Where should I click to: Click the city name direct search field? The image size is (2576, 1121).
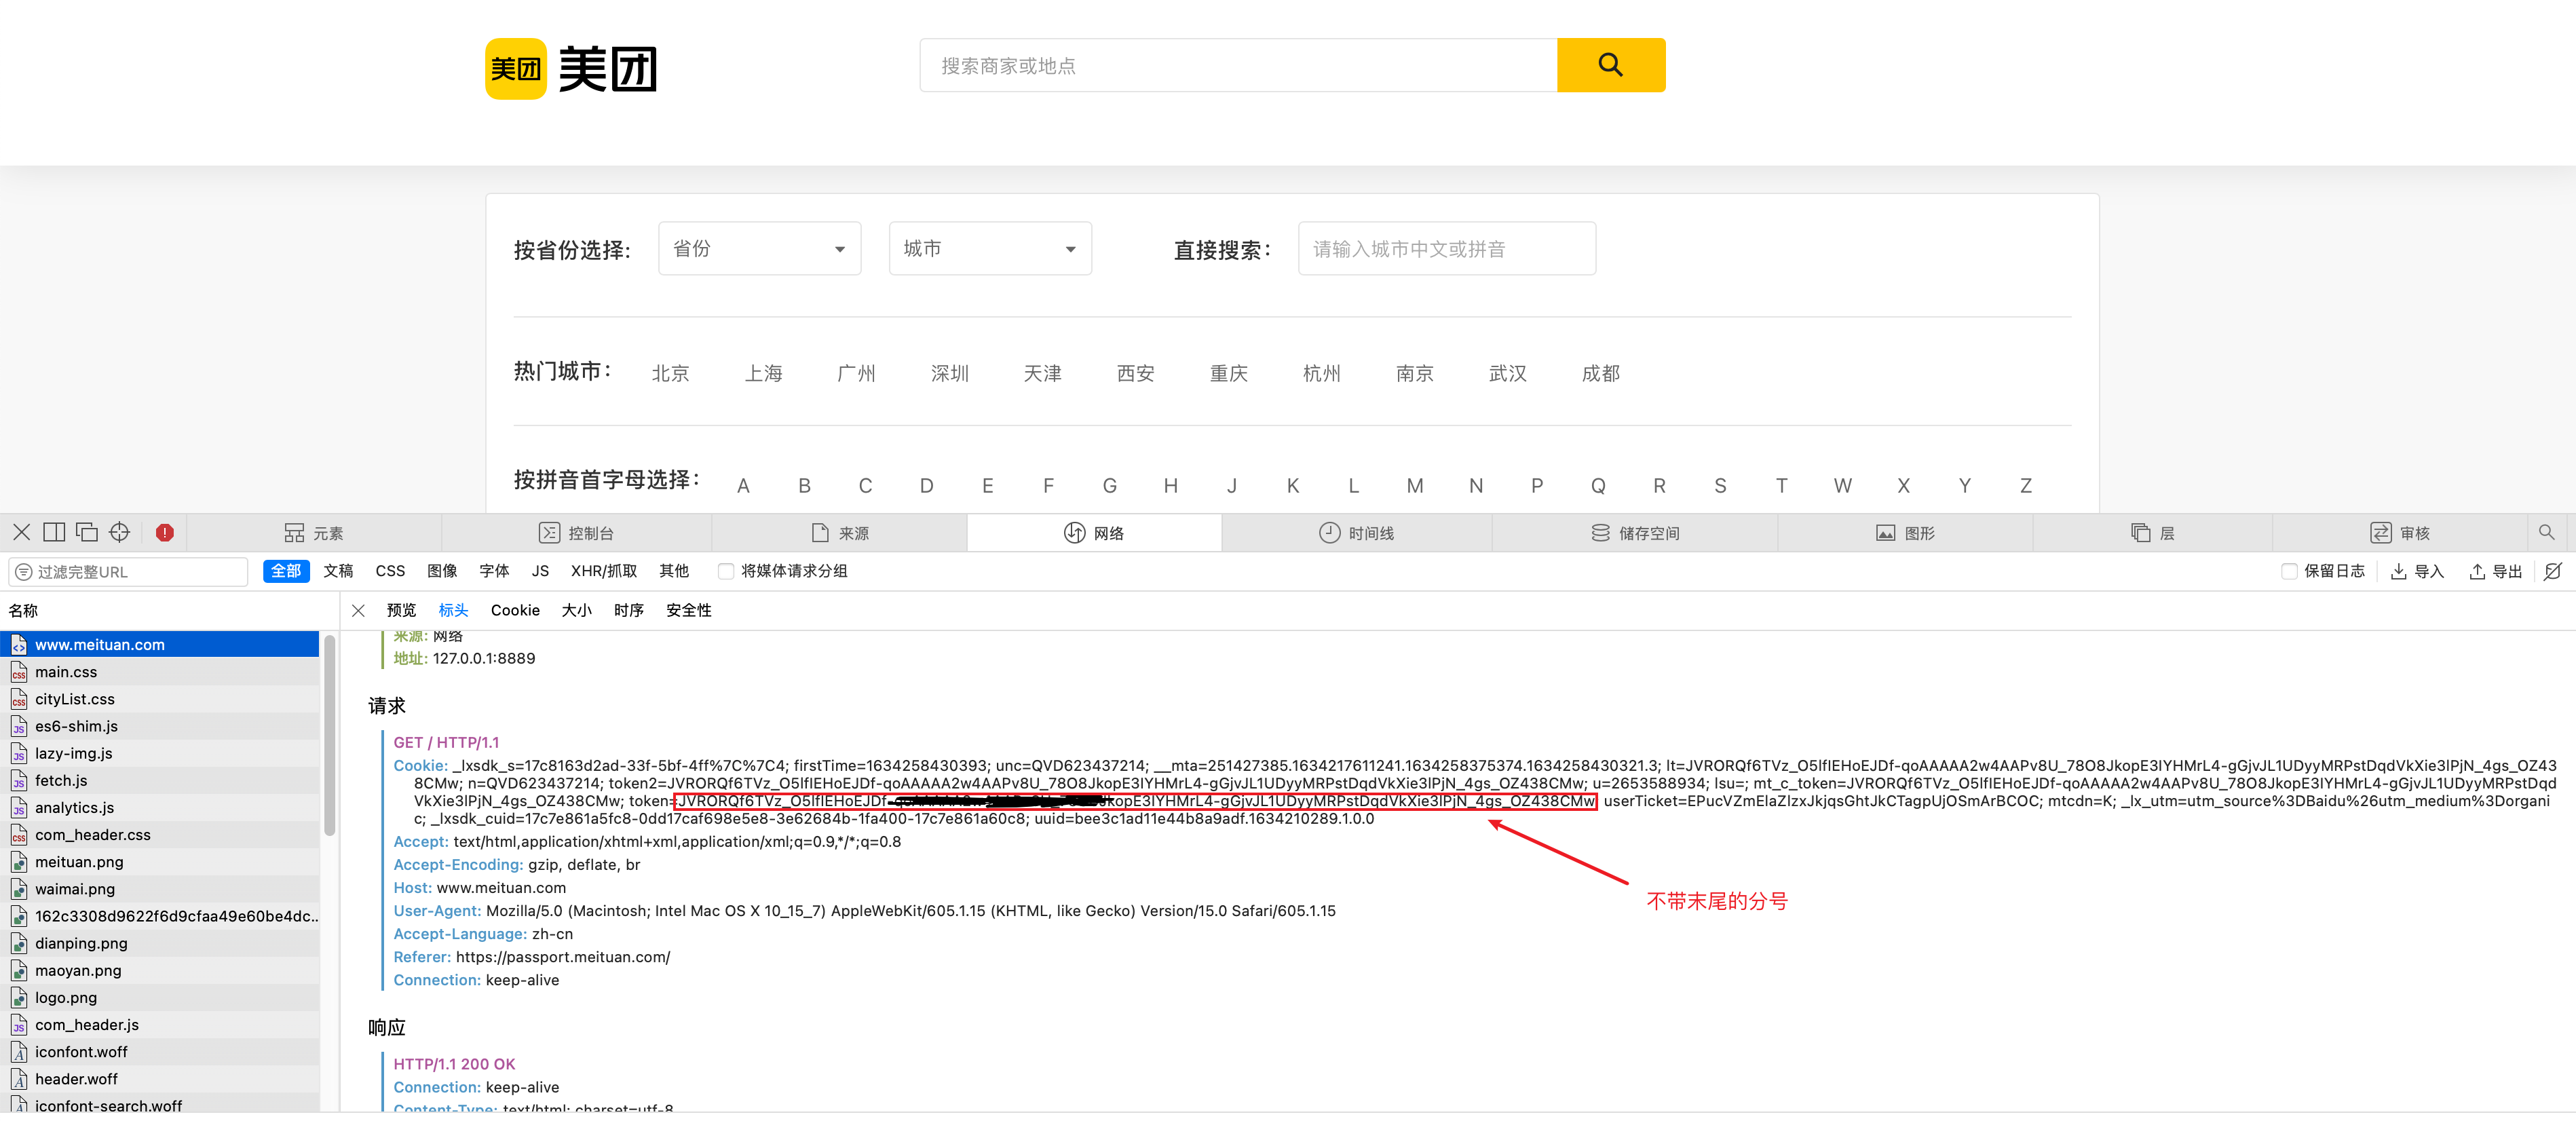point(1446,248)
